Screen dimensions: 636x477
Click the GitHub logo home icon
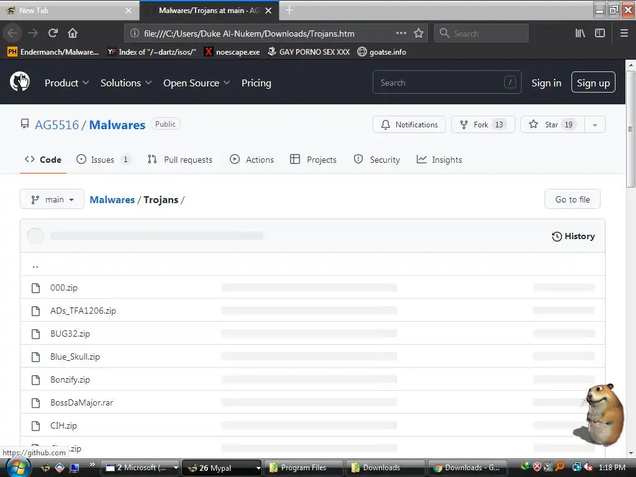point(19,82)
